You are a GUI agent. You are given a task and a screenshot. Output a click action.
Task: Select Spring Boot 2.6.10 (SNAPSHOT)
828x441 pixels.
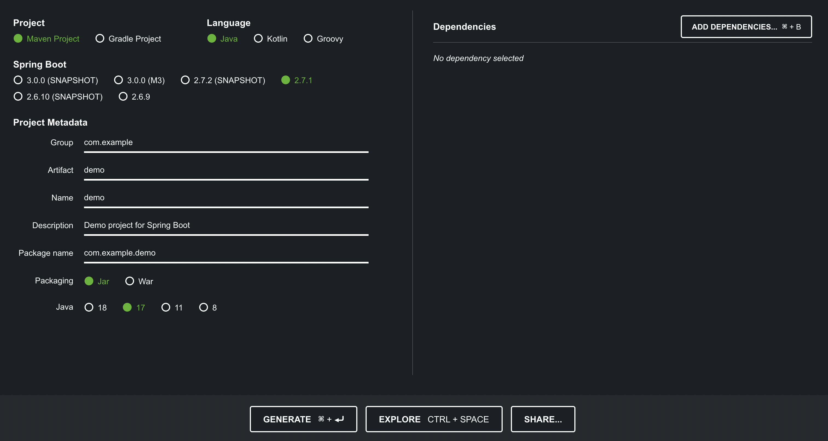[18, 96]
